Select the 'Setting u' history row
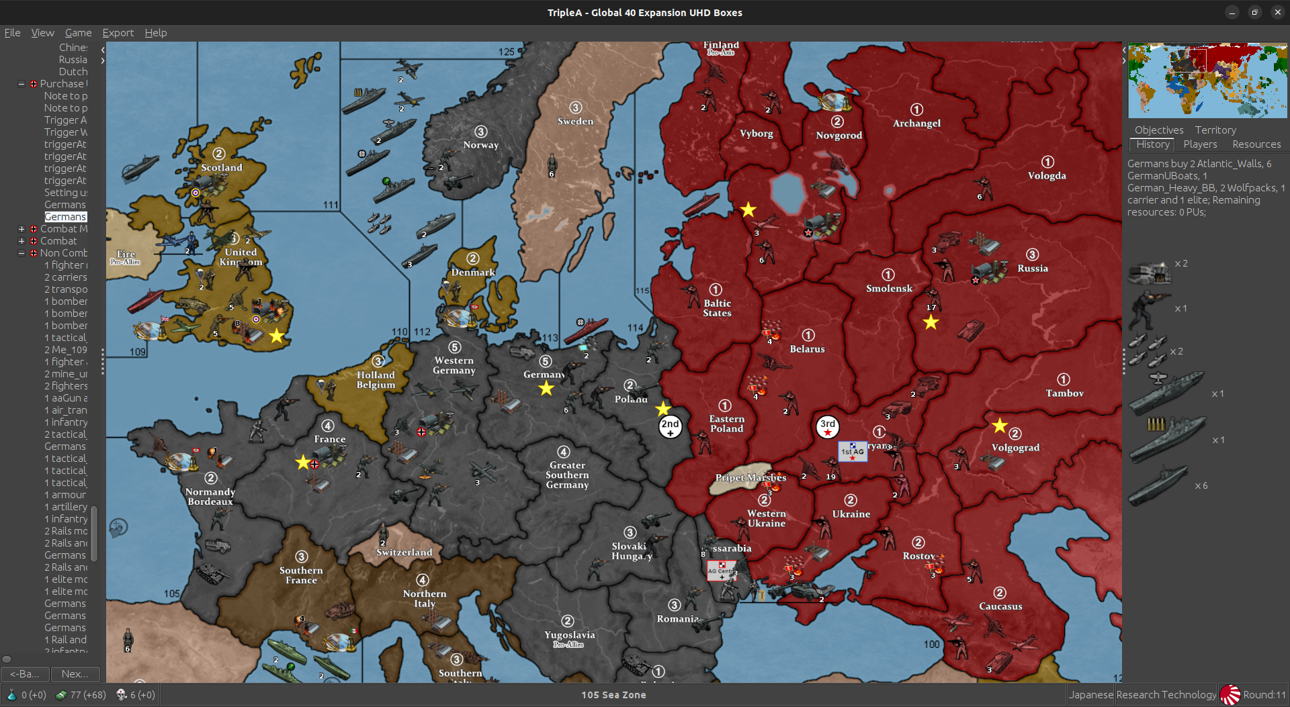 65,193
